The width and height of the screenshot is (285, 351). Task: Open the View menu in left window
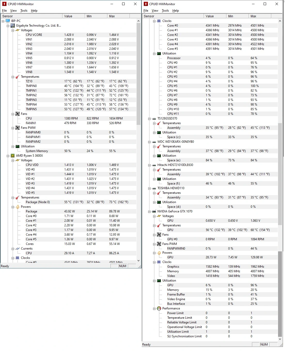[x=13, y=11]
